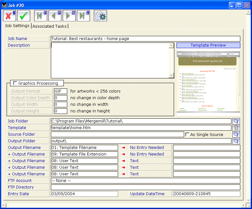The height and width of the screenshot is (209, 252).
Task: Open the 09: Template File Extension selector
Action: click(84, 154)
